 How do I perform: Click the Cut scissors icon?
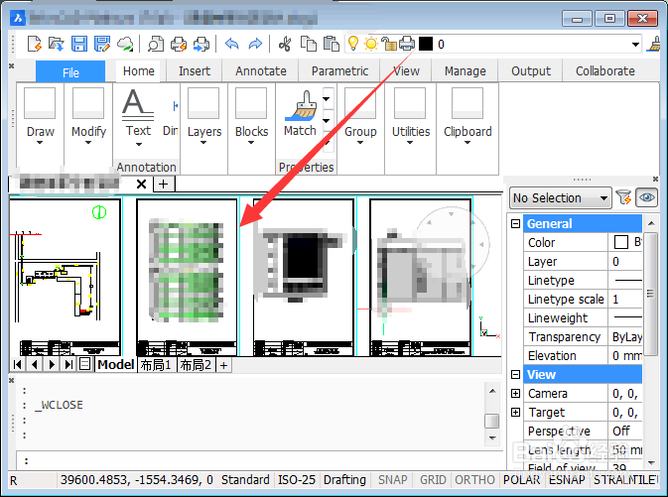click(x=285, y=44)
